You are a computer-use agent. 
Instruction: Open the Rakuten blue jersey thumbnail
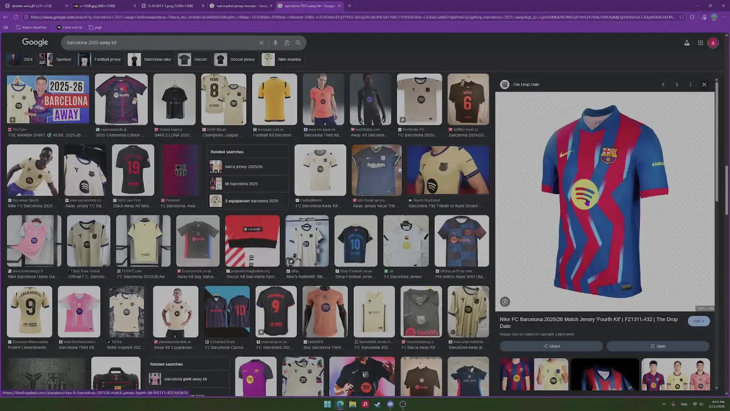tap(376, 170)
